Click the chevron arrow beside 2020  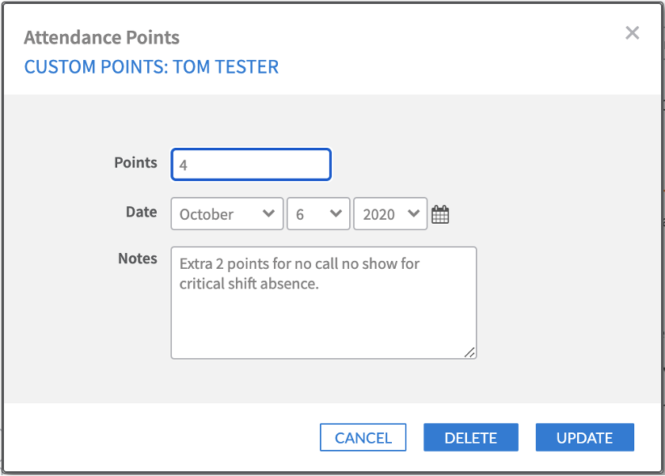[413, 213]
